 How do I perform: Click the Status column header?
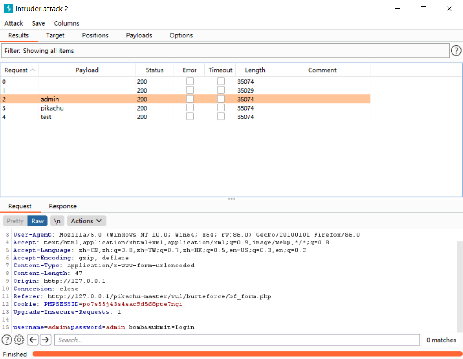click(x=155, y=70)
